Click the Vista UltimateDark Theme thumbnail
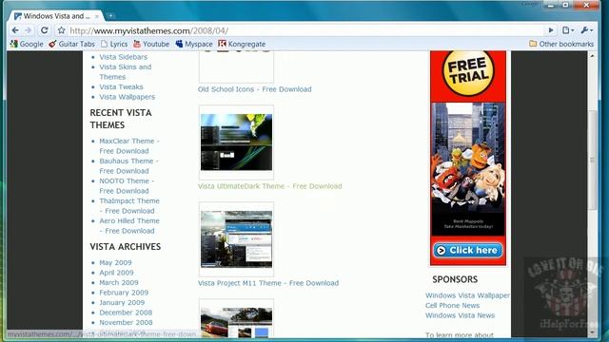The height and width of the screenshot is (342, 609). coord(236,142)
